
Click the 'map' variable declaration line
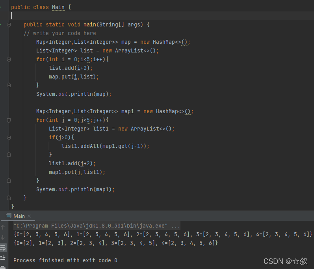[113, 42]
